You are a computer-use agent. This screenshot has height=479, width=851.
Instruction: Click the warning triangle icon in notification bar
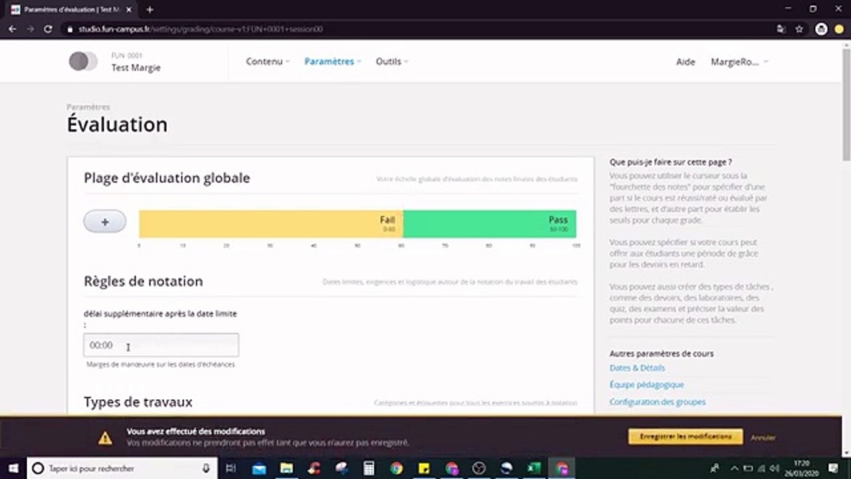point(105,438)
